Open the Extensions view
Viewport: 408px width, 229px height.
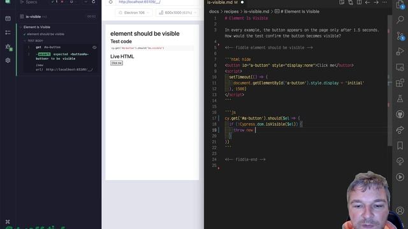[x=400, y=83]
